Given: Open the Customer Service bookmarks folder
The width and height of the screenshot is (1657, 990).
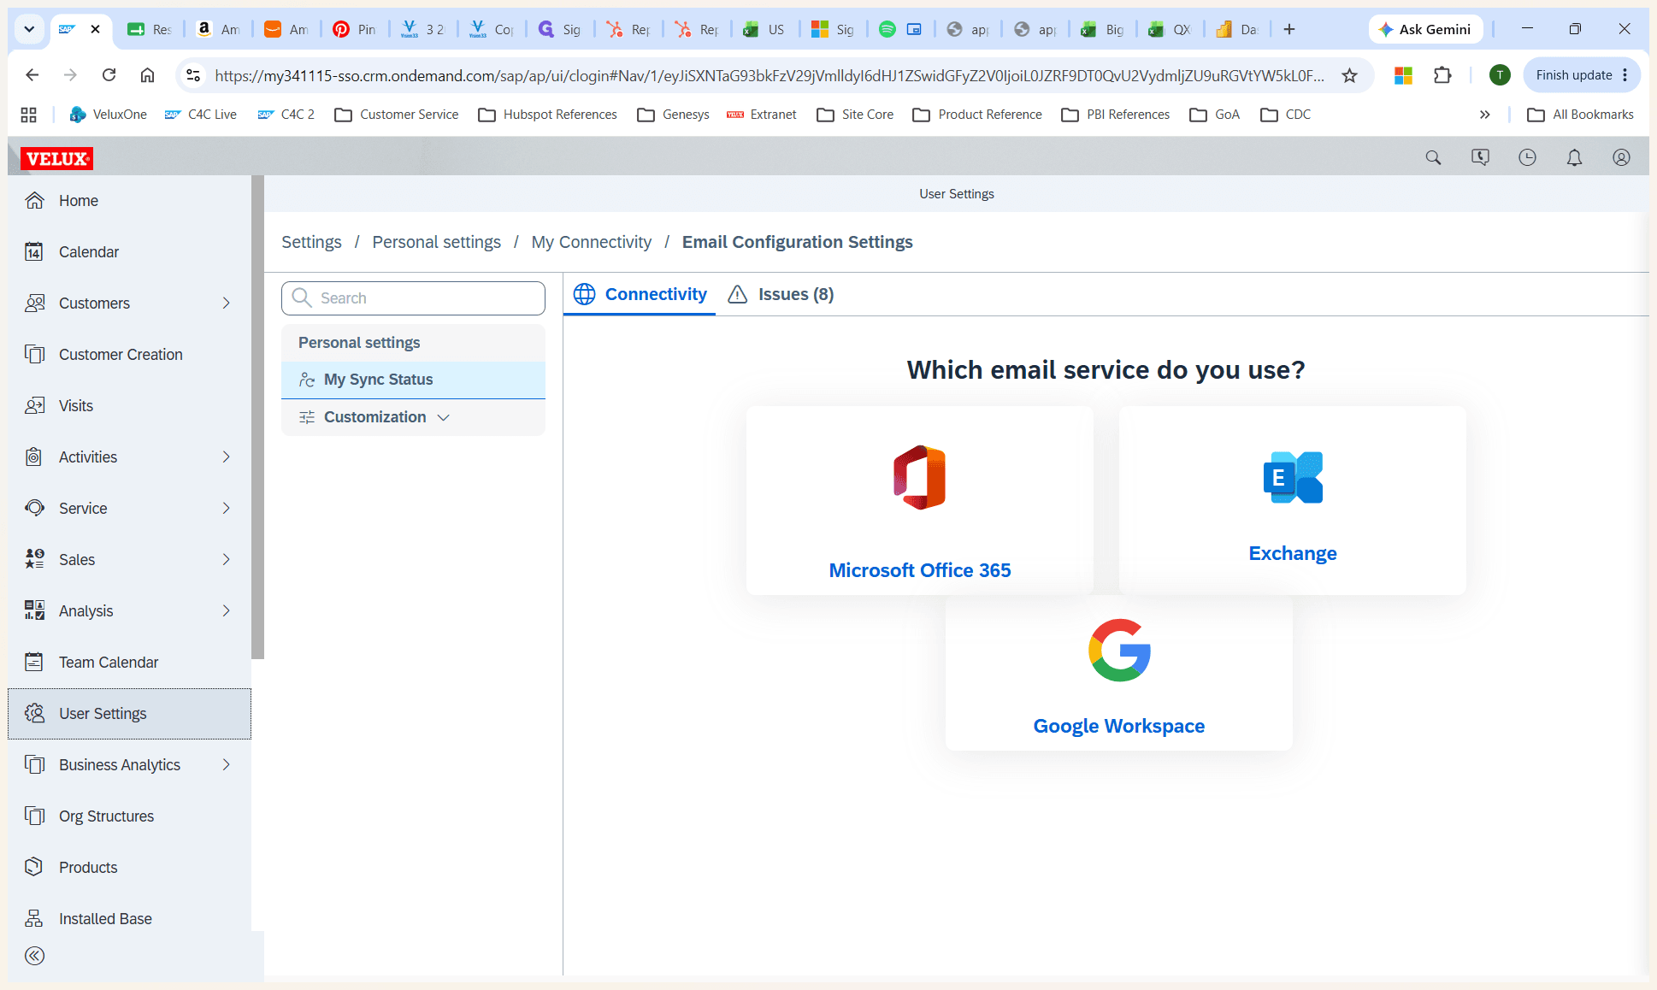Looking at the screenshot, I should tap(396, 115).
